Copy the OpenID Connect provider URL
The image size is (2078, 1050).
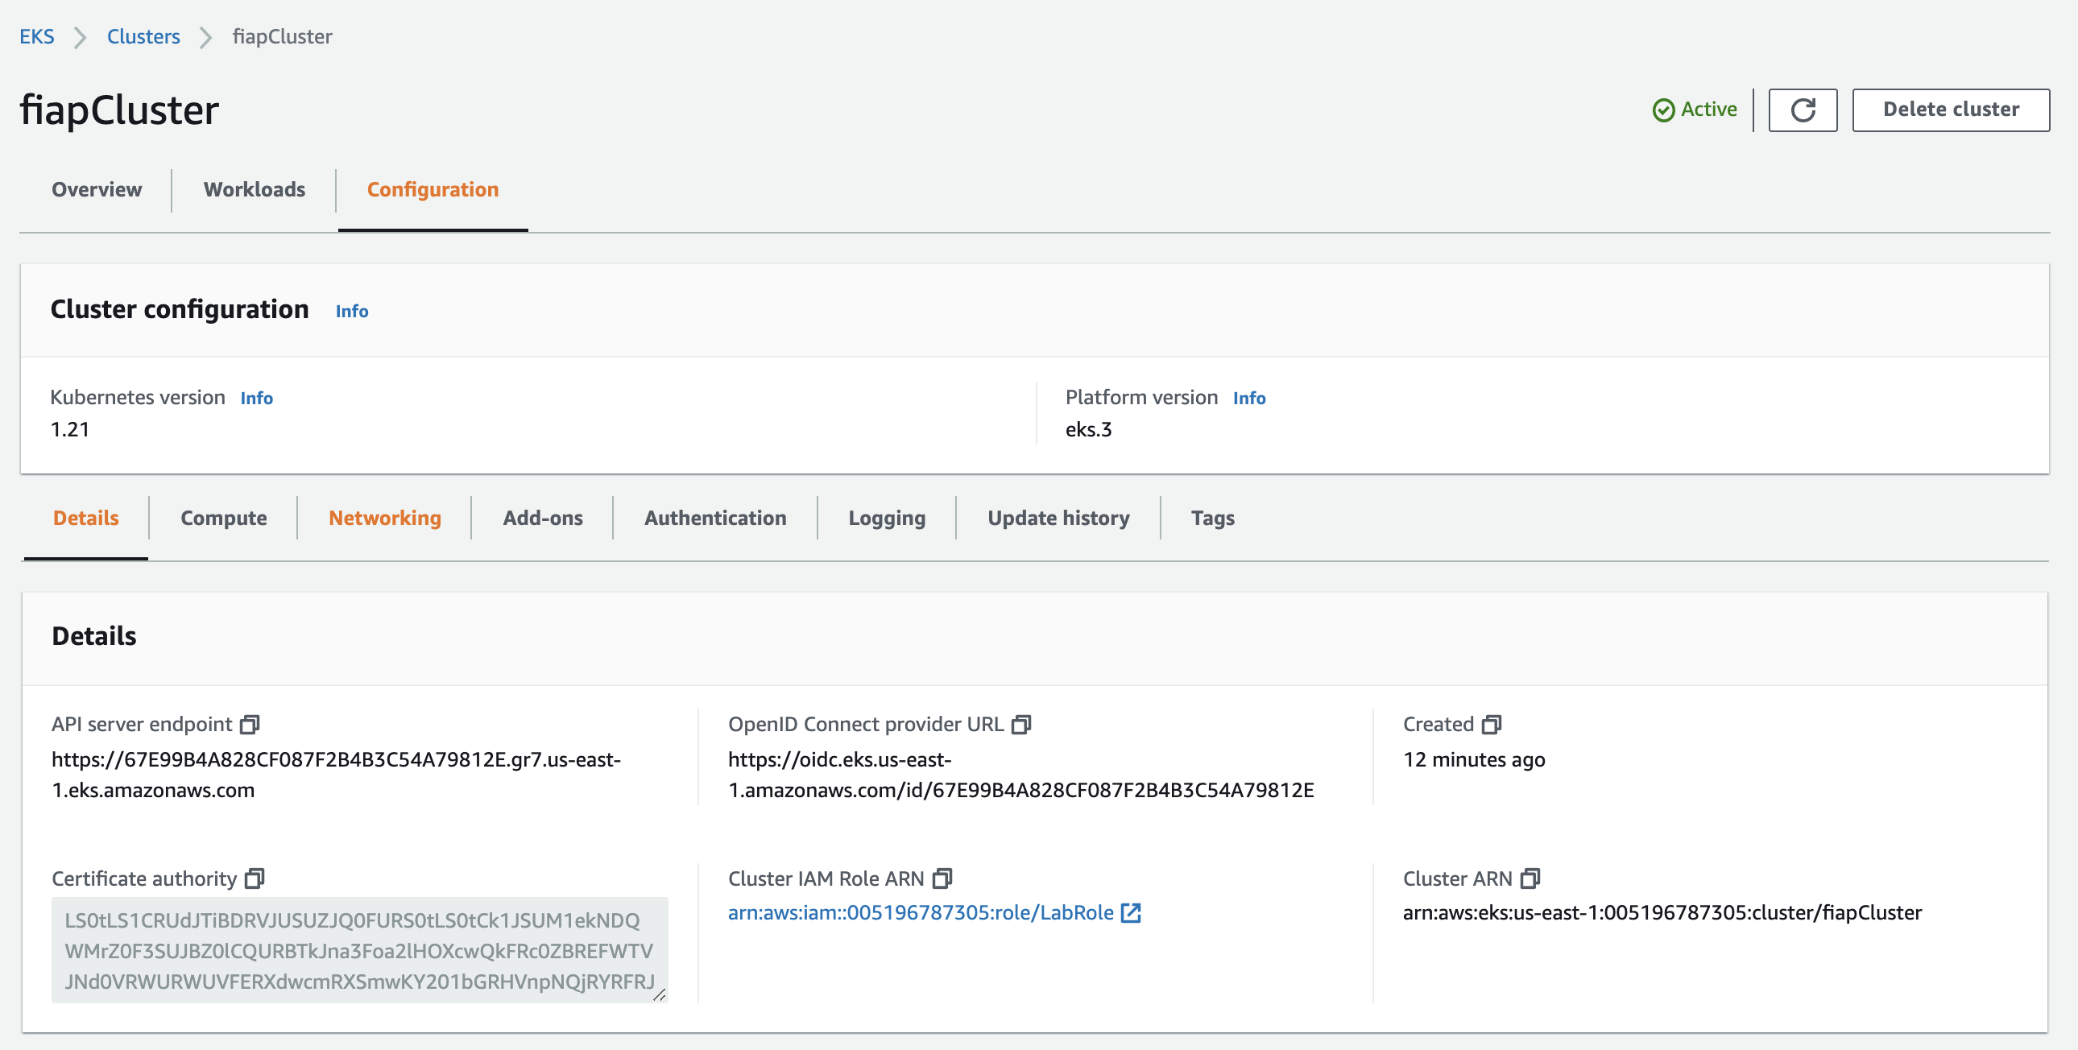(x=1021, y=724)
